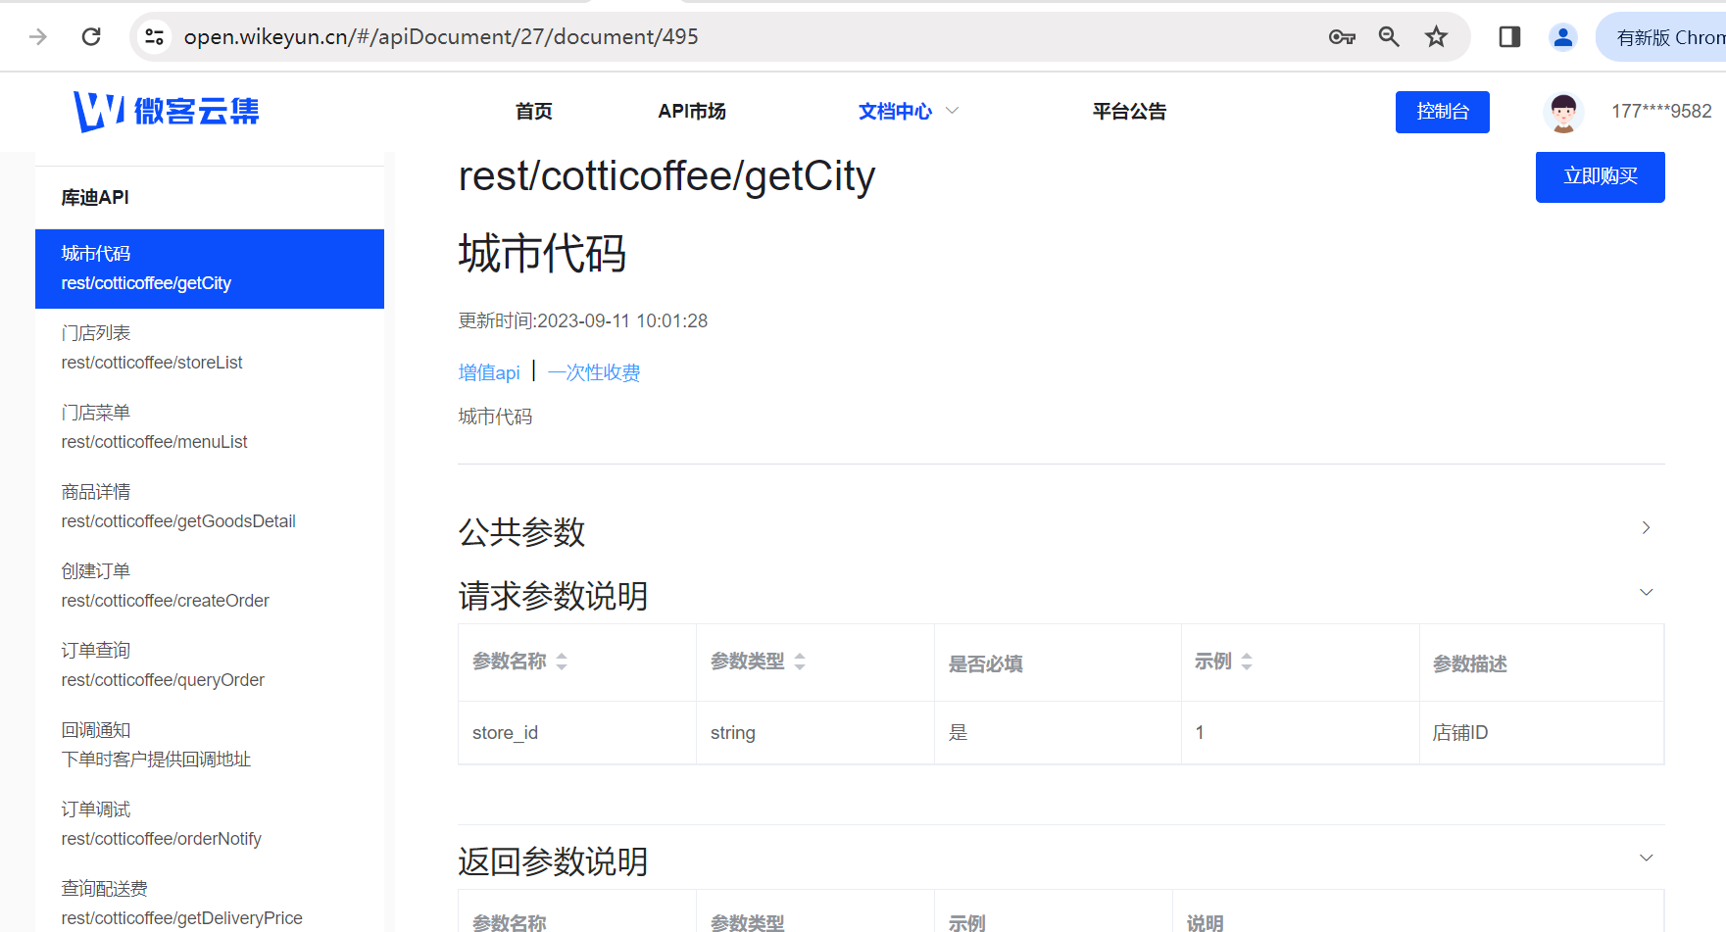Viewport: 1726px width, 932px height.
Task: Open the user avatar picture
Action: 1563,112
